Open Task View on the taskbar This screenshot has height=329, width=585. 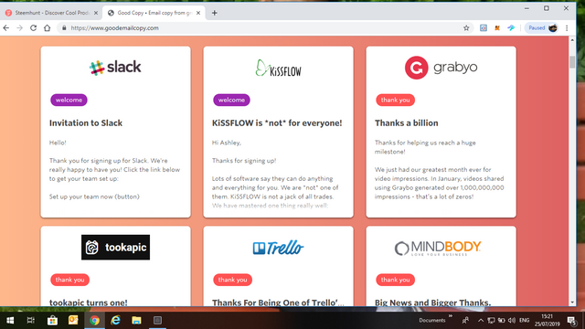30,321
